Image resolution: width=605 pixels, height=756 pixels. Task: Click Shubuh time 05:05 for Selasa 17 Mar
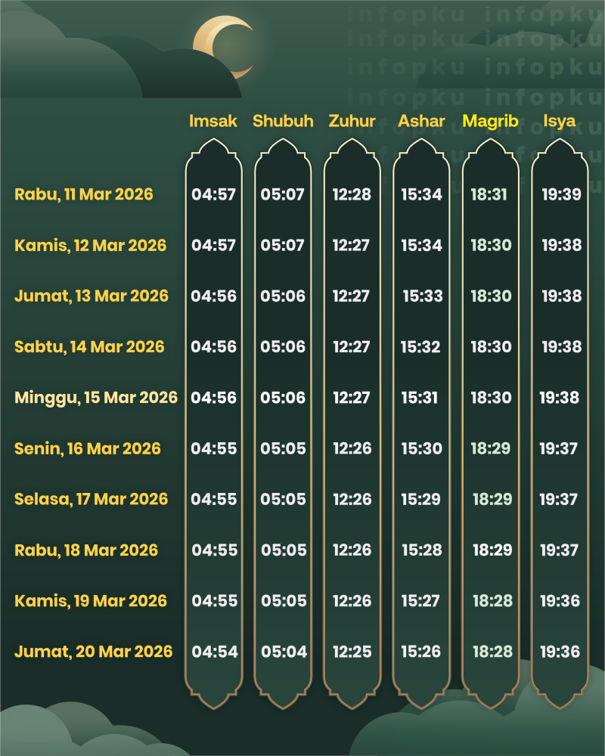(x=283, y=500)
